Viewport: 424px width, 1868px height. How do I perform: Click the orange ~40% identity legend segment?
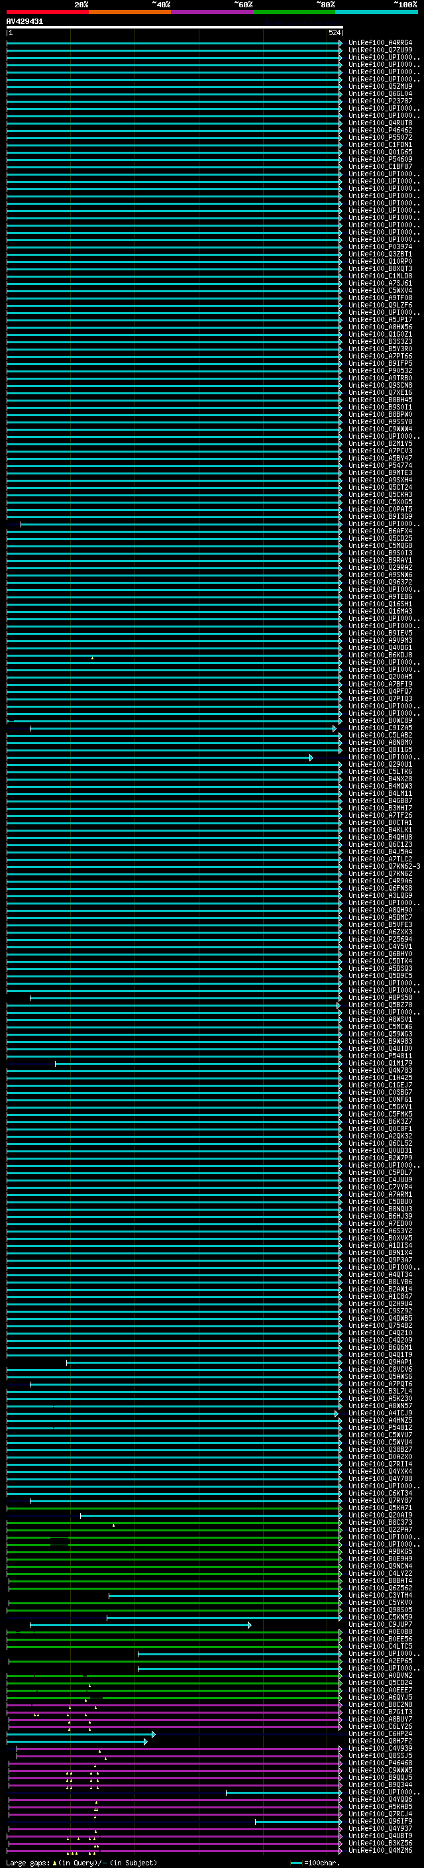click(130, 12)
